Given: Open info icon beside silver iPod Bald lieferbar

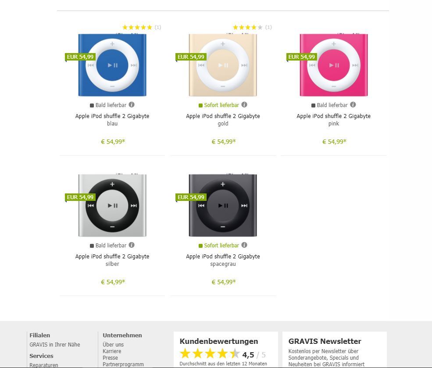Looking at the screenshot, I should (132, 245).
